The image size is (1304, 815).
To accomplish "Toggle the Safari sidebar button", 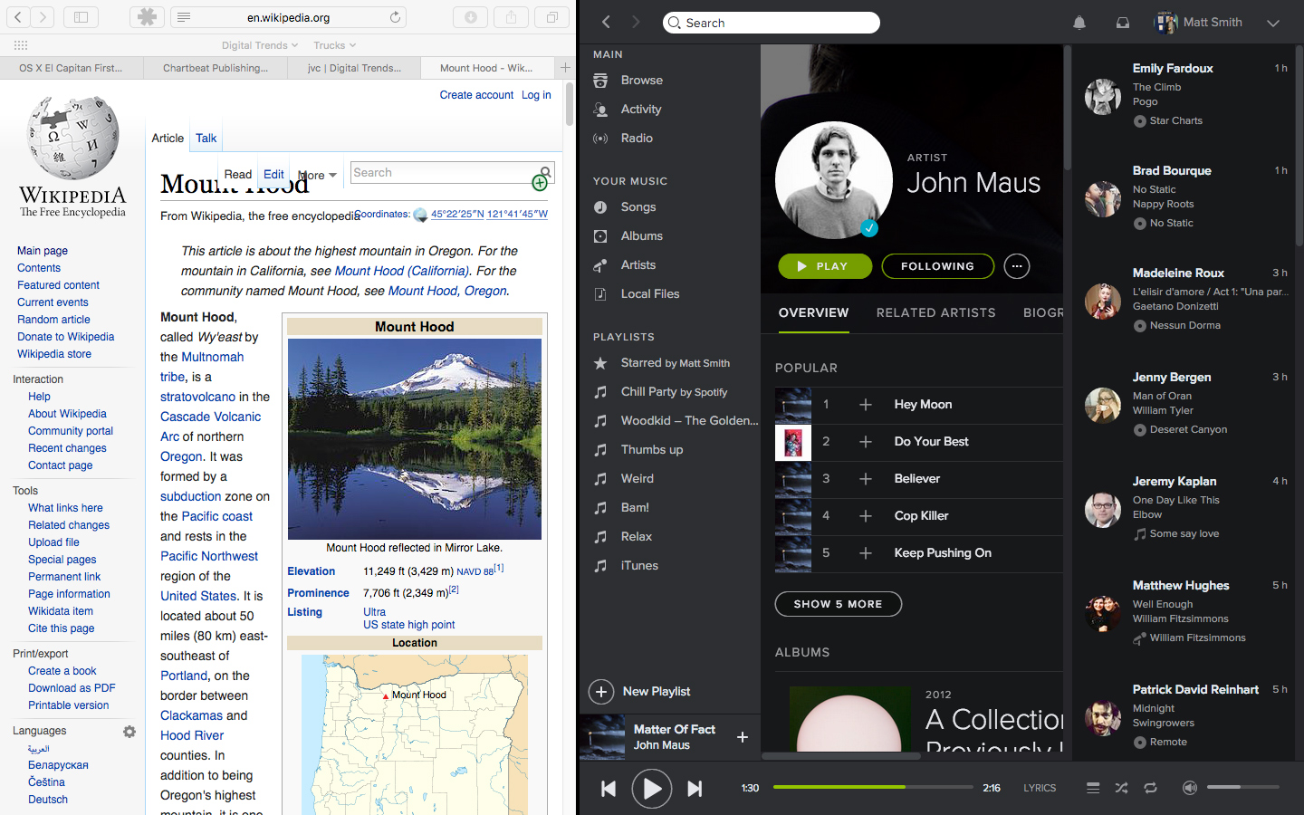I will (x=81, y=16).
